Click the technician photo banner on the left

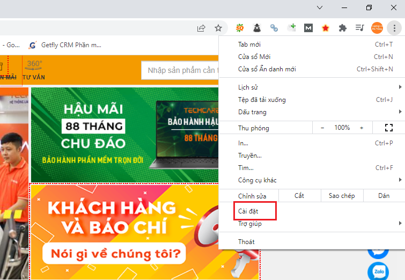(14, 183)
